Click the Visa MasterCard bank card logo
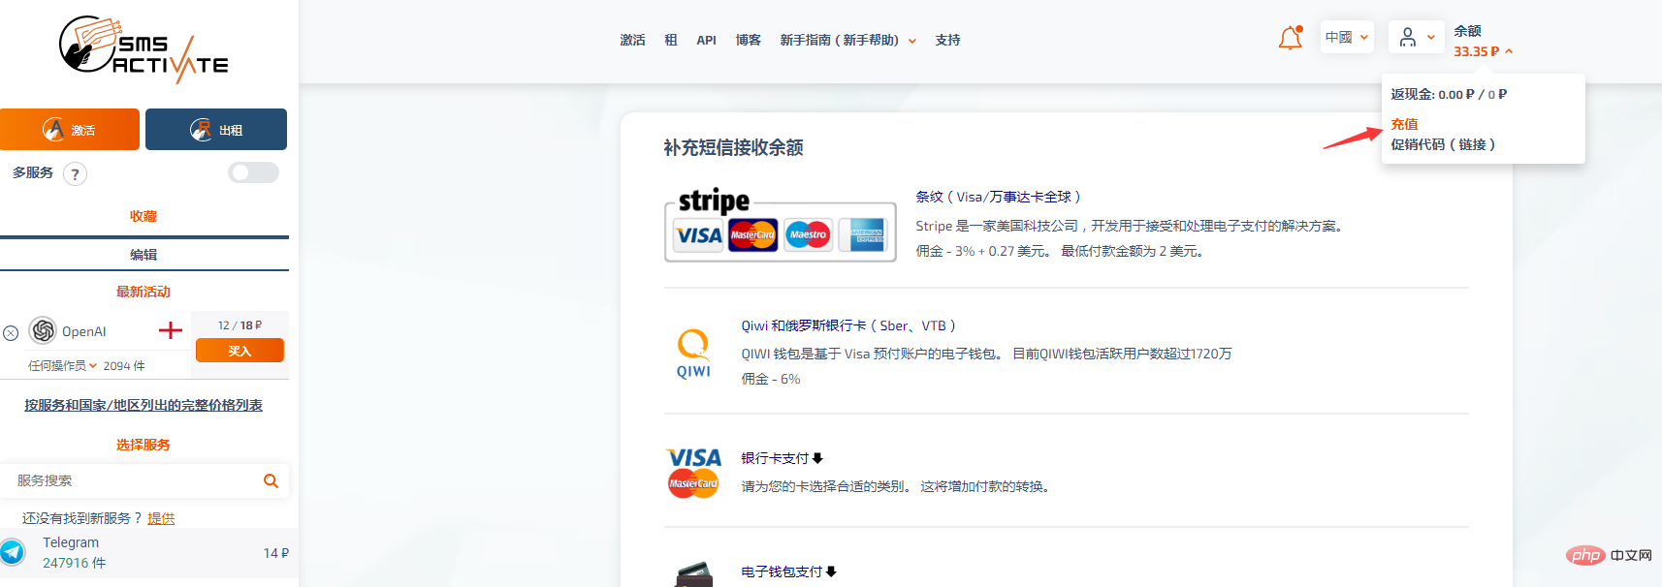The image size is (1662, 587). pyautogui.click(x=693, y=473)
